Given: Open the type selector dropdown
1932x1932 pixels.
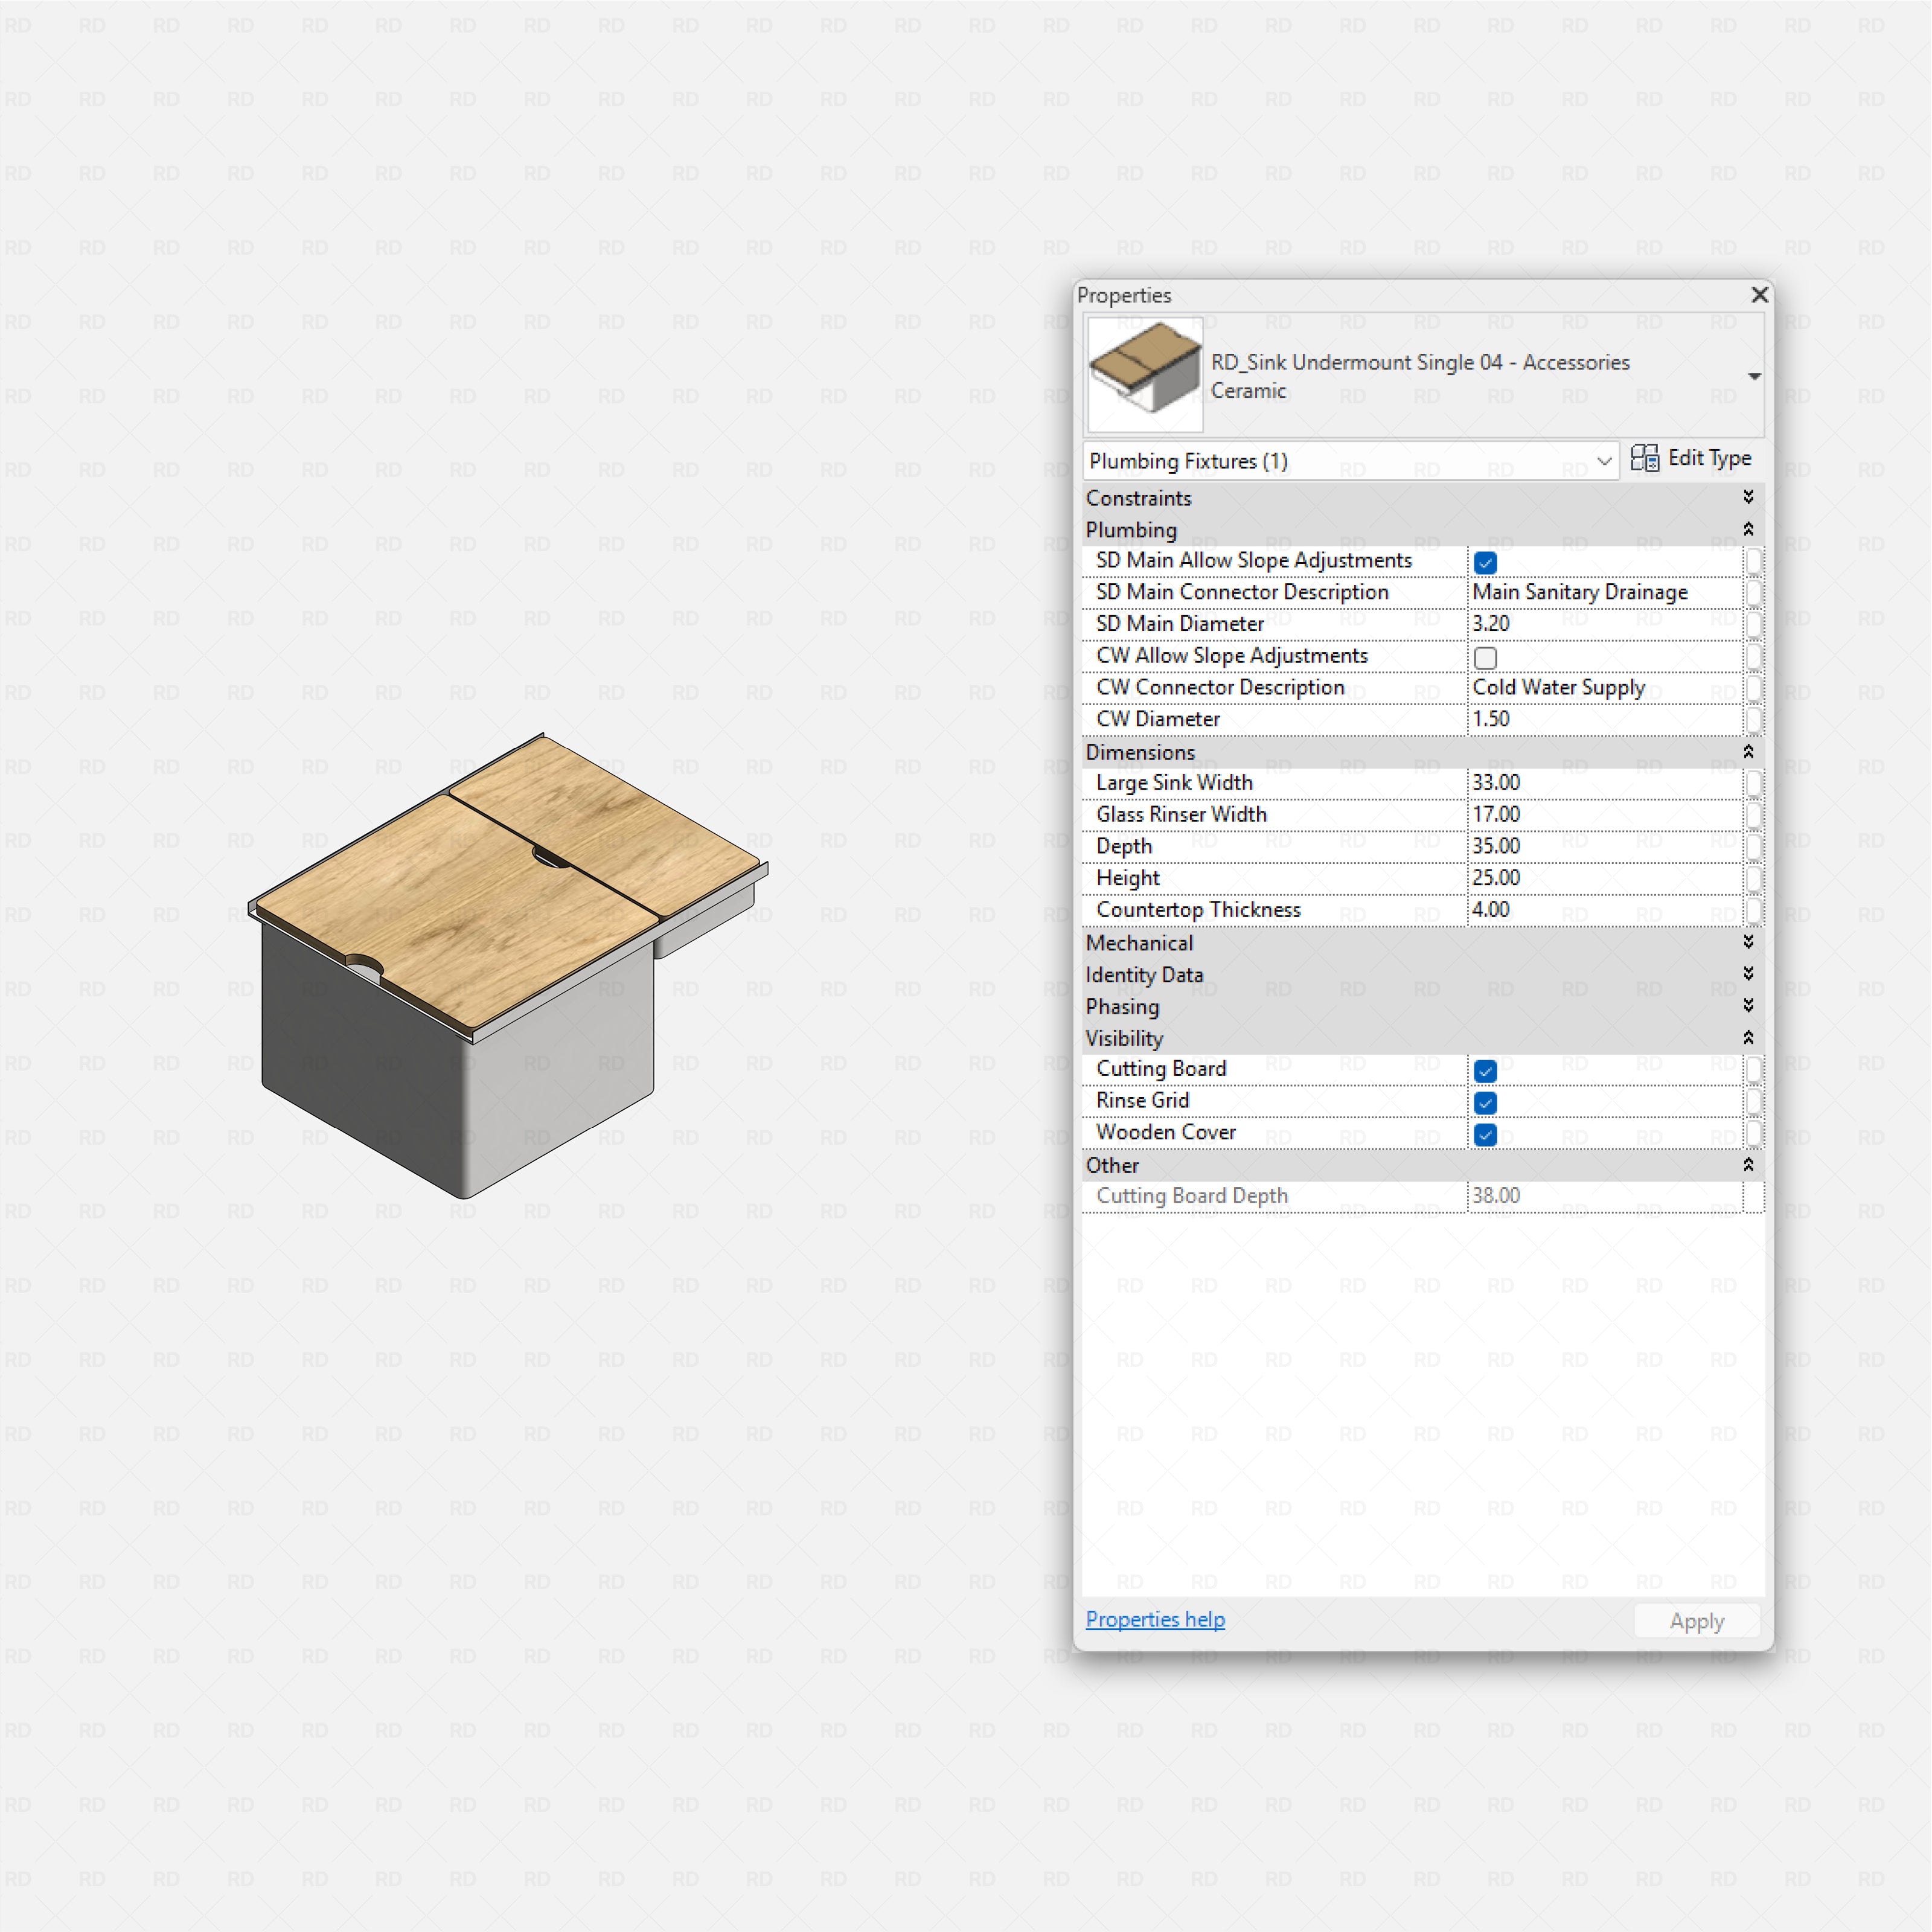Looking at the screenshot, I should coord(1755,376).
